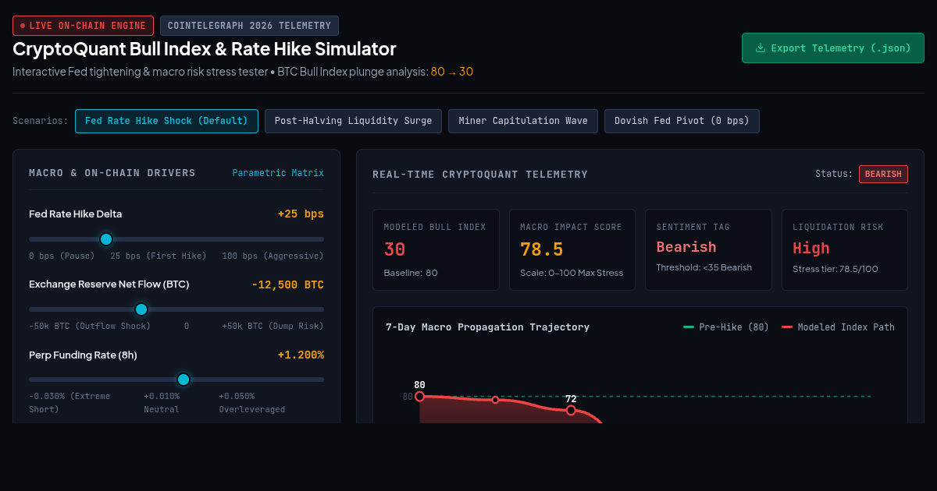
Task: Select the Fed Rate Hike Shock scenario
Action: [166, 122]
